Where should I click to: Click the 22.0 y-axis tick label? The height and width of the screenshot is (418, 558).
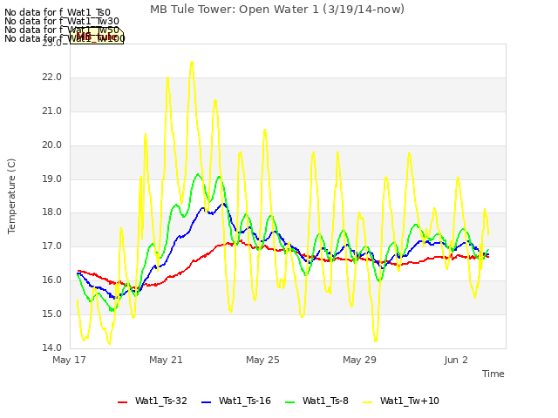(x=52, y=78)
